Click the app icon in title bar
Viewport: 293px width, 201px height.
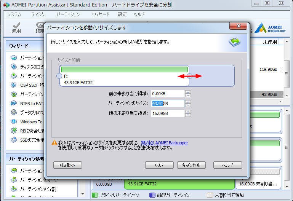coord(6,5)
